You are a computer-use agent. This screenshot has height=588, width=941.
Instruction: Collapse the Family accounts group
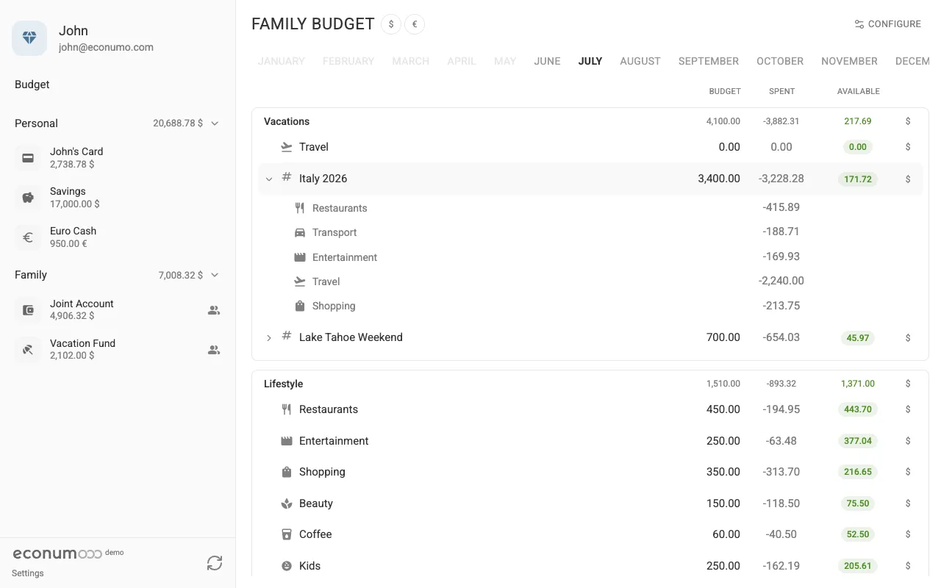[215, 275]
